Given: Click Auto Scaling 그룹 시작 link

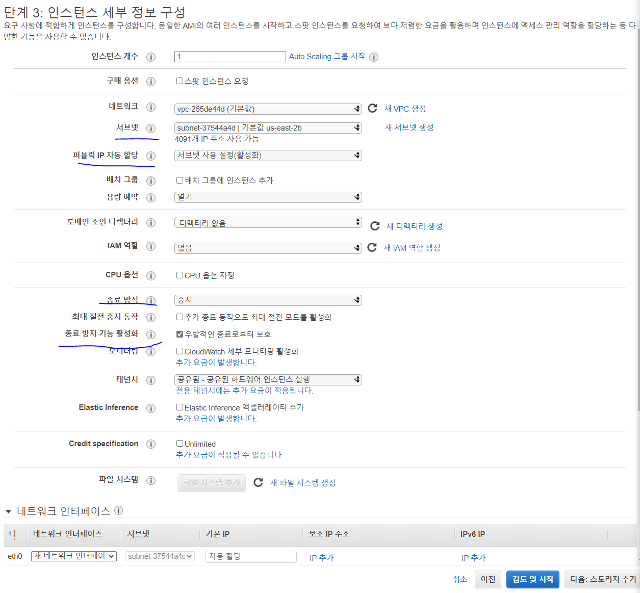Looking at the screenshot, I should click(x=327, y=56).
